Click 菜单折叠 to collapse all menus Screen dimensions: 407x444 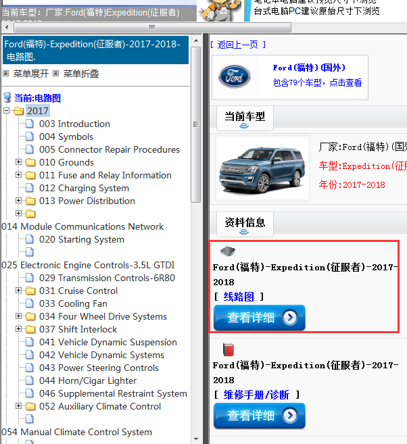[80, 74]
